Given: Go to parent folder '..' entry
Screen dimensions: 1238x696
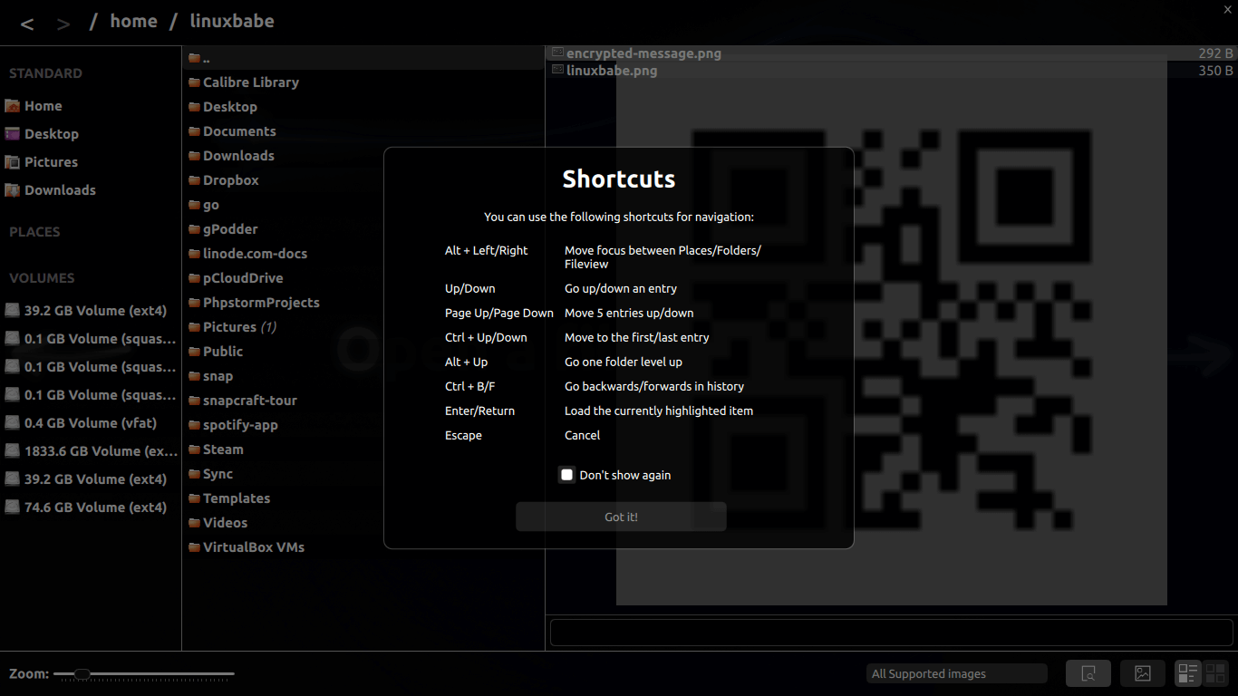Looking at the screenshot, I should 207,58.
